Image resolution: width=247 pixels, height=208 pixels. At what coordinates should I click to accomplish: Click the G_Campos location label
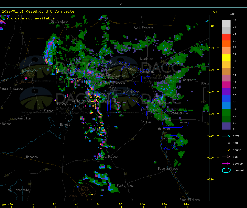(x=187, y=80)
